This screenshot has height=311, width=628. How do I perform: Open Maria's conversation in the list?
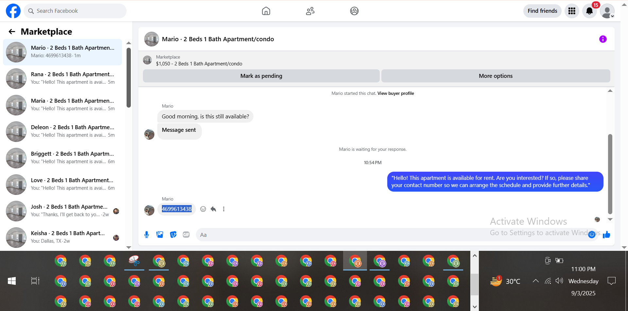pyautogui.click(x=62, y=105)
